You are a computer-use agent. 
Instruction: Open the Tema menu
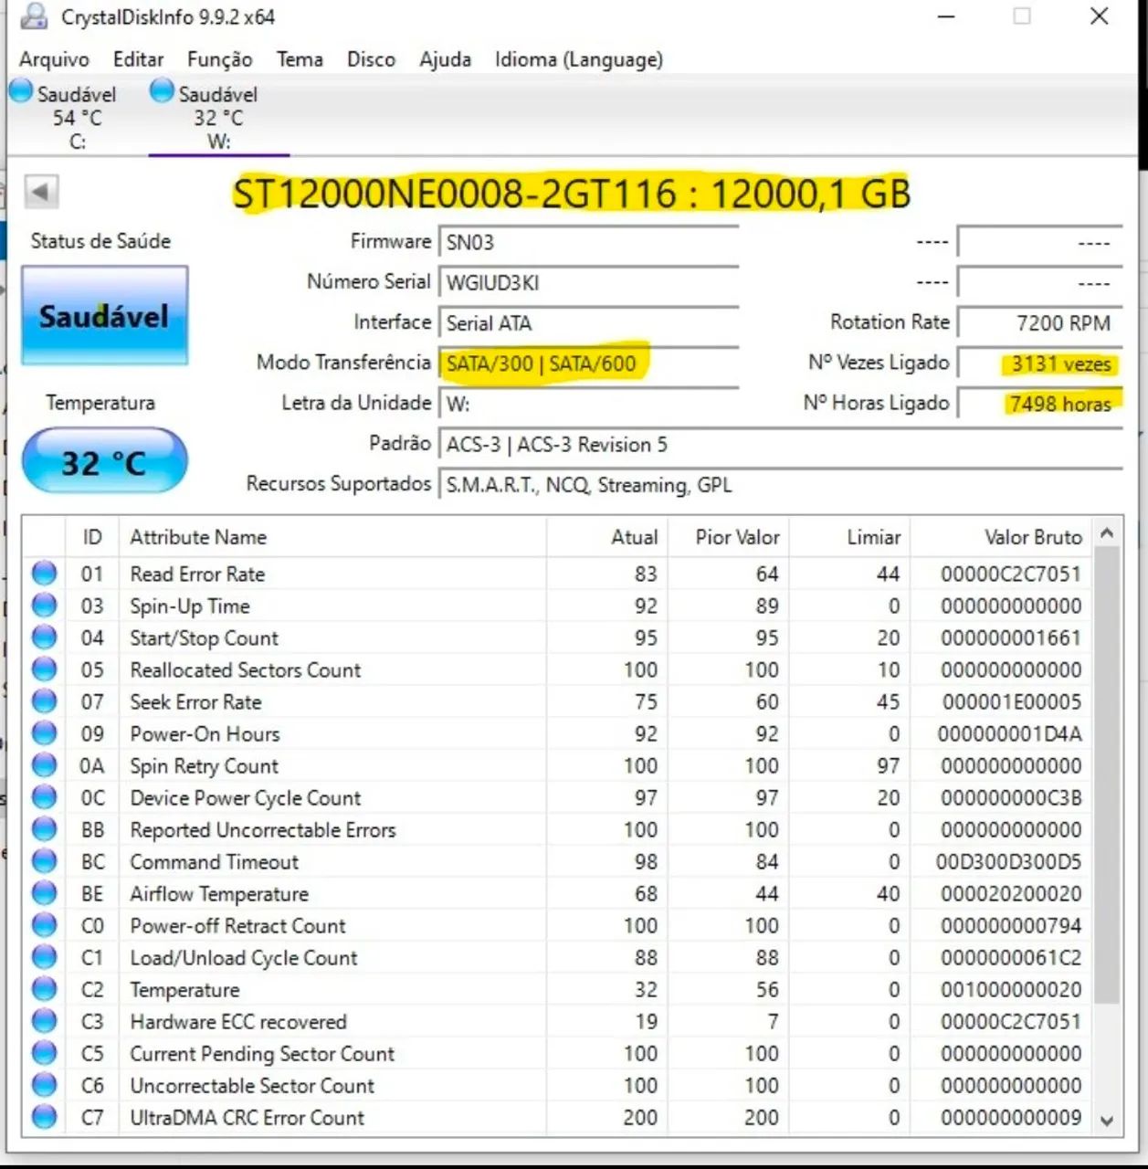pyautogui.click(x=300, y=59)
